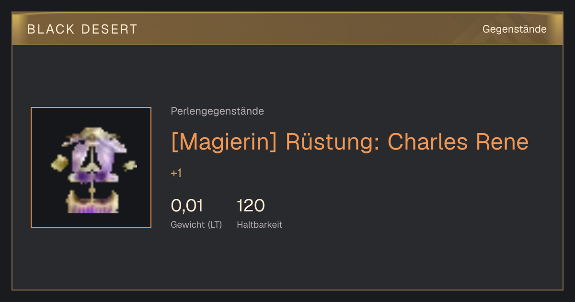Open the Gegenstände section link
575x302 pixels.
point(514,29)
